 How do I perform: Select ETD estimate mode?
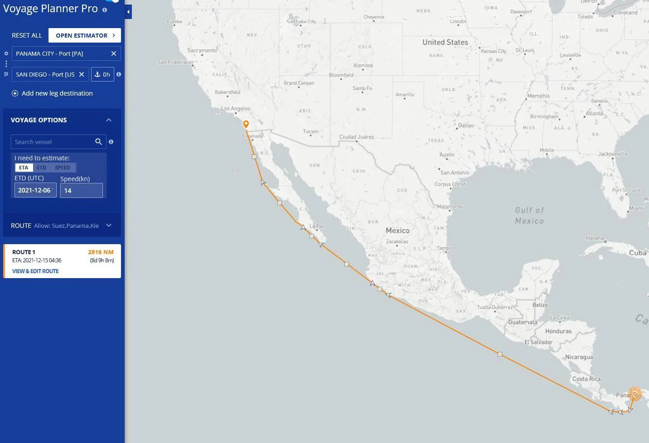[x=42, y=168]
